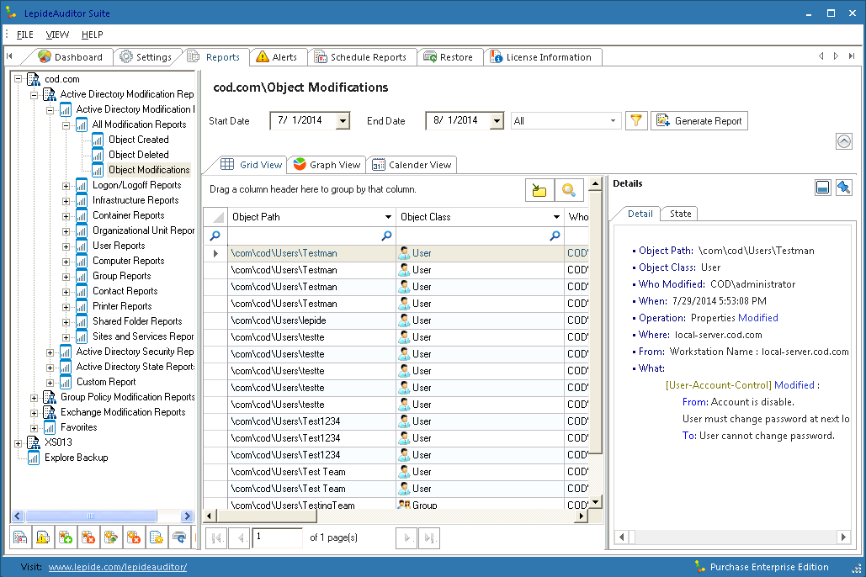Click the star icon with red cross

88,537
